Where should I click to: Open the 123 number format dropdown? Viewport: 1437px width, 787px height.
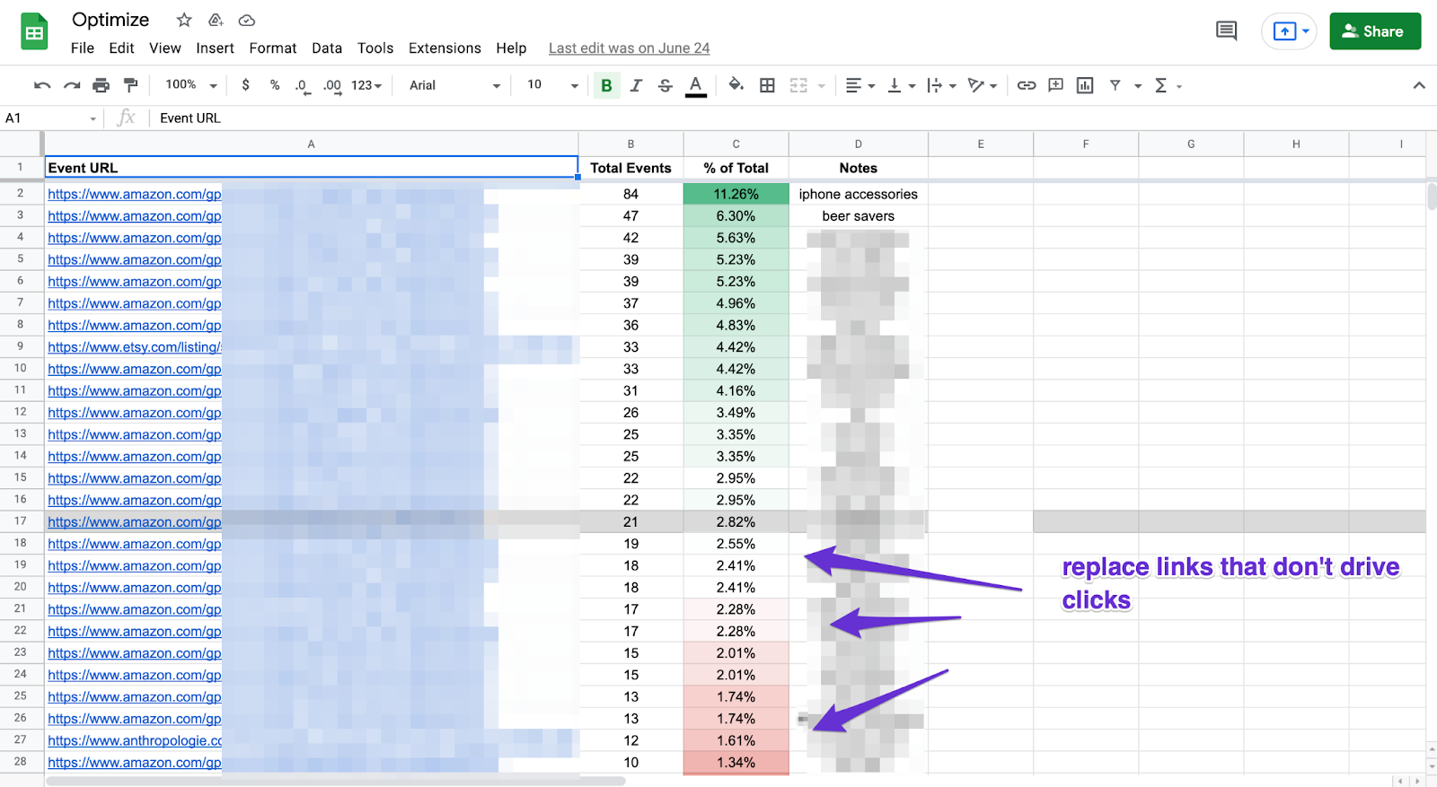tap(366, 85)
